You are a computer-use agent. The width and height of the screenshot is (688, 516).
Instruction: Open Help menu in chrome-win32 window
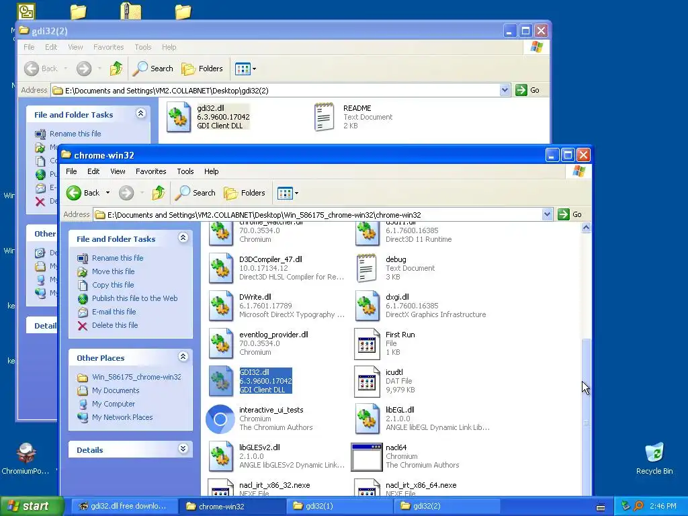pyautogui.click(x=211, y=171)
